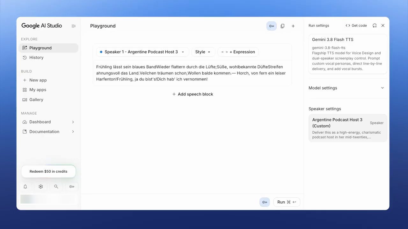Click the key icon in sidebar bottom

tap(72, 187)
